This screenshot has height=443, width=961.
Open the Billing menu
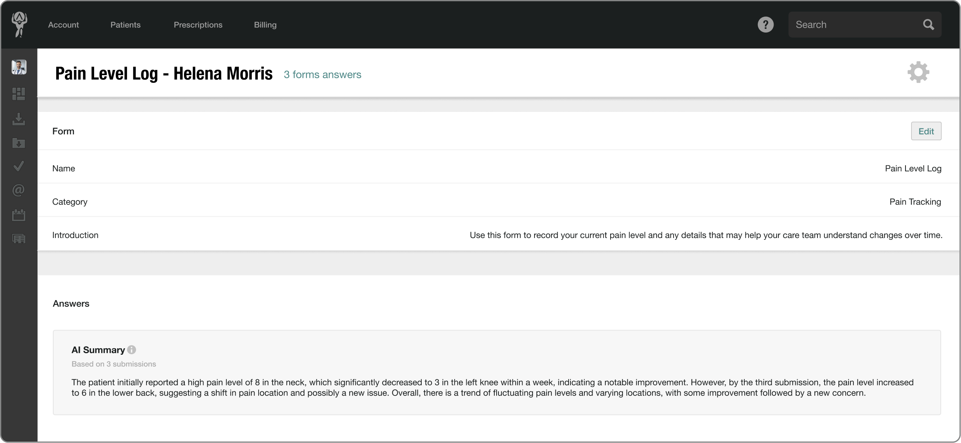click(x=265, y=25)
